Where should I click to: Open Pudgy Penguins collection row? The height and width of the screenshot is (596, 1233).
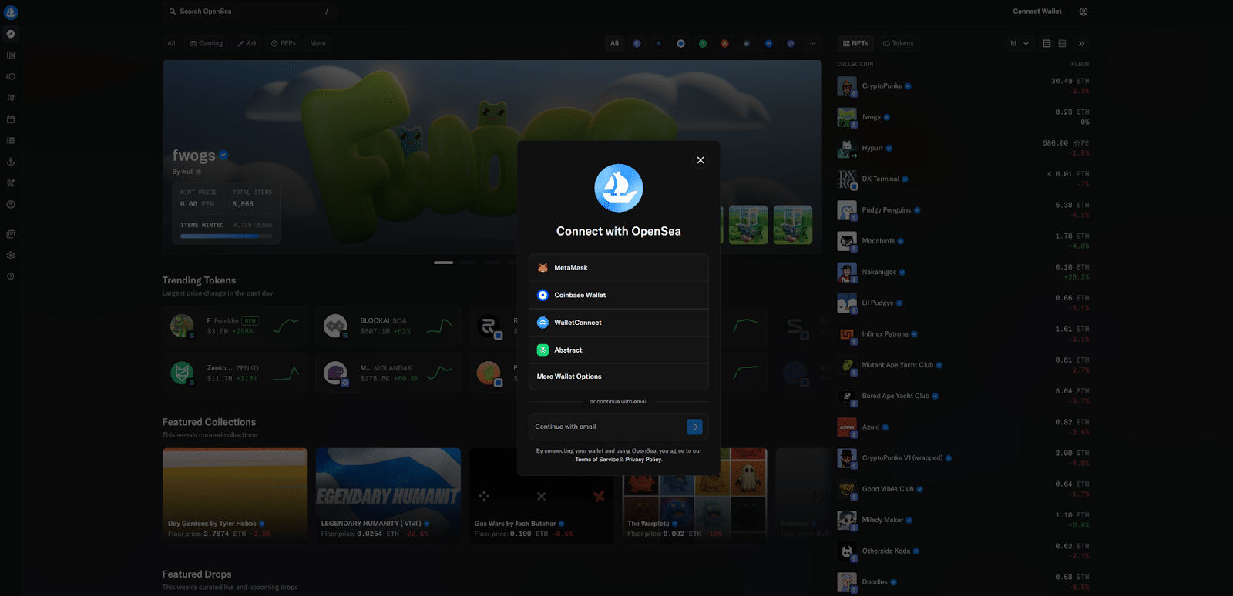pos(963,210)
